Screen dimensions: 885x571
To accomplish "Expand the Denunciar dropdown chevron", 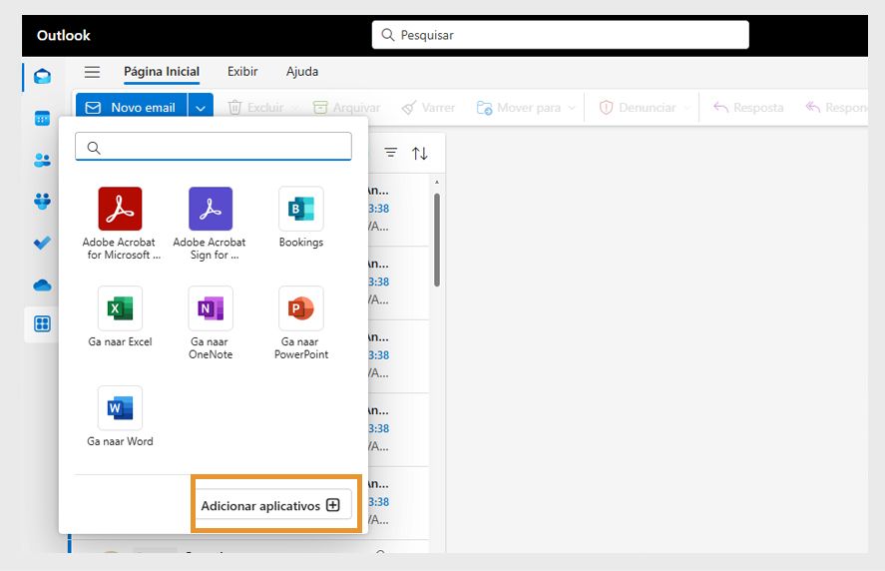I will pyautogui.click(x=686, y=107).
